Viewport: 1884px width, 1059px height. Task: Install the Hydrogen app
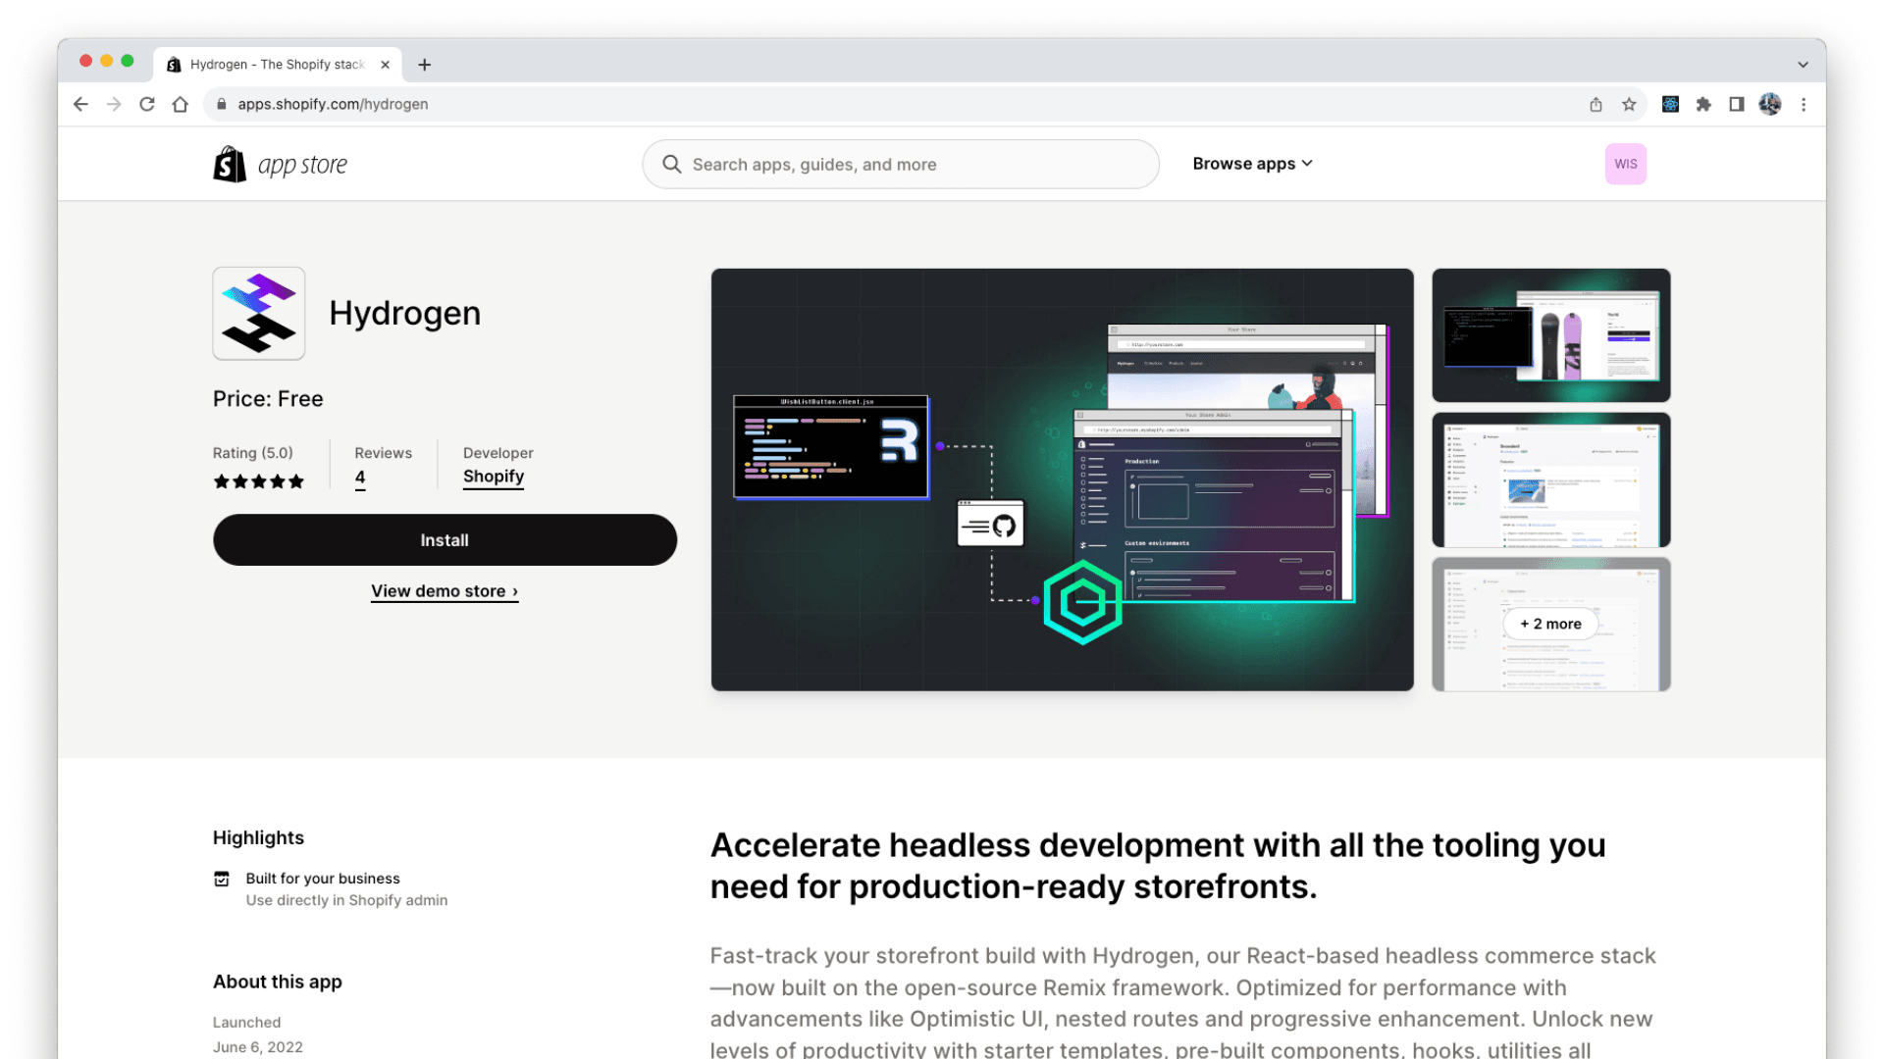click(x=445, y=540)
